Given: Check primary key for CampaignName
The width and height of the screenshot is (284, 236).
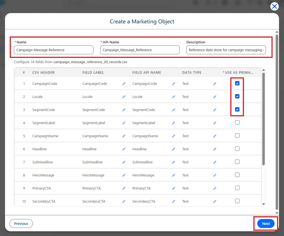Looking at the screenshot, I should pyautogui.click(x=237, y=136).
